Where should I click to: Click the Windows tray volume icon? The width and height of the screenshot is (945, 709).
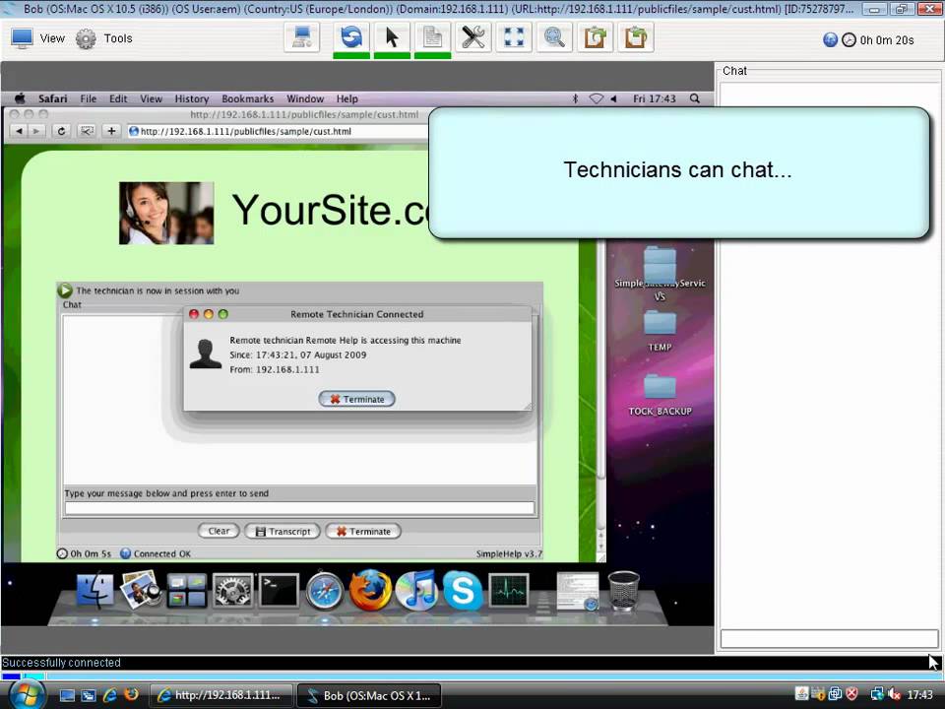pos(894,694)
